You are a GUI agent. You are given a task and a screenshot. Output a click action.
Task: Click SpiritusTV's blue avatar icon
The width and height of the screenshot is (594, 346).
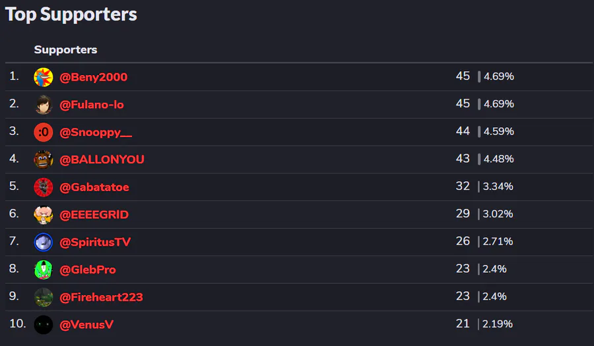(44, 243)
